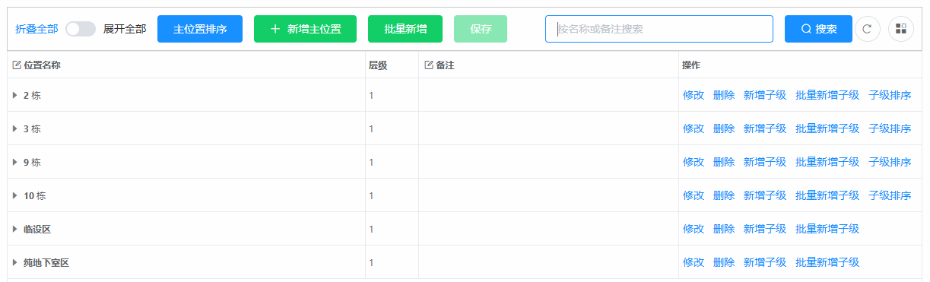930x282 pixels.
Task: Click 子级排序 in the 2 栋 row
Action: tap(890, 95)
